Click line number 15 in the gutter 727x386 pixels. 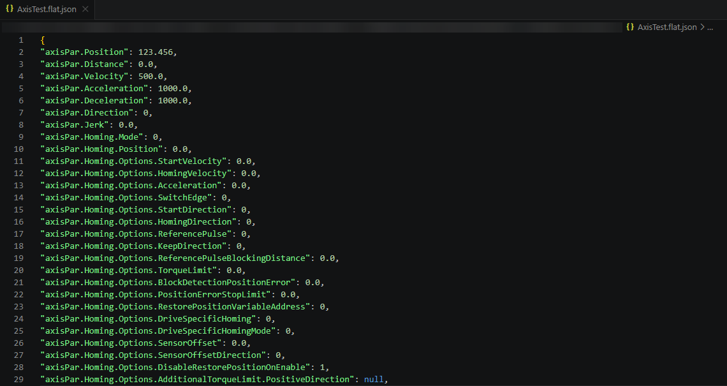point(18,210)
